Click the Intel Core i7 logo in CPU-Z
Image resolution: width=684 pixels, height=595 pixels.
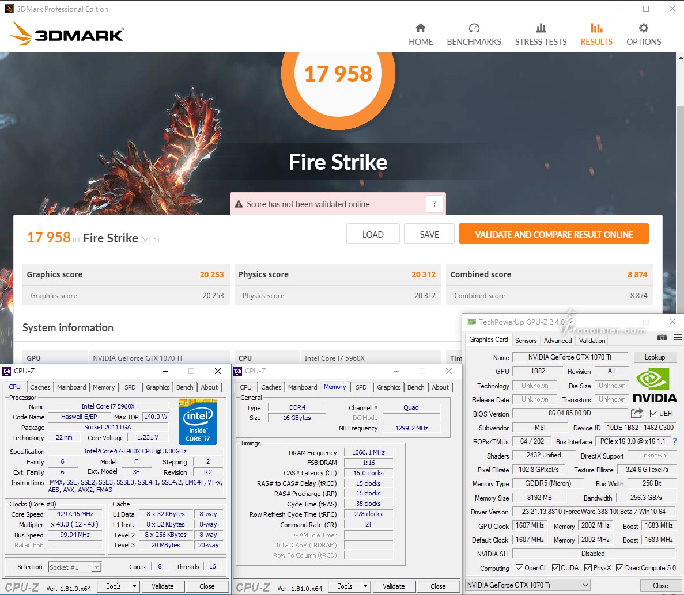pyautogui.click(x=198, y=422)
